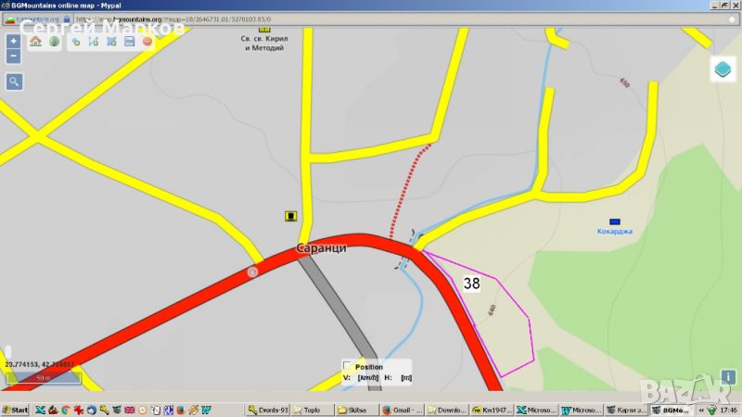Open the Windows Start menu

pos(15,410)
